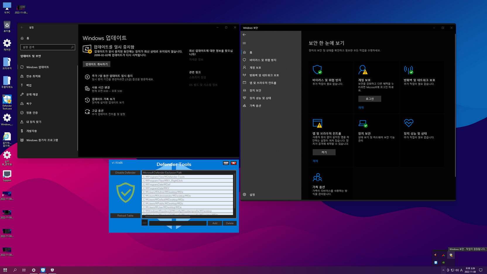Screen dimensions: 487x274
Task: Select 개발자용 in sidebar
Action: pyautogui.click(x=48, y=131)
